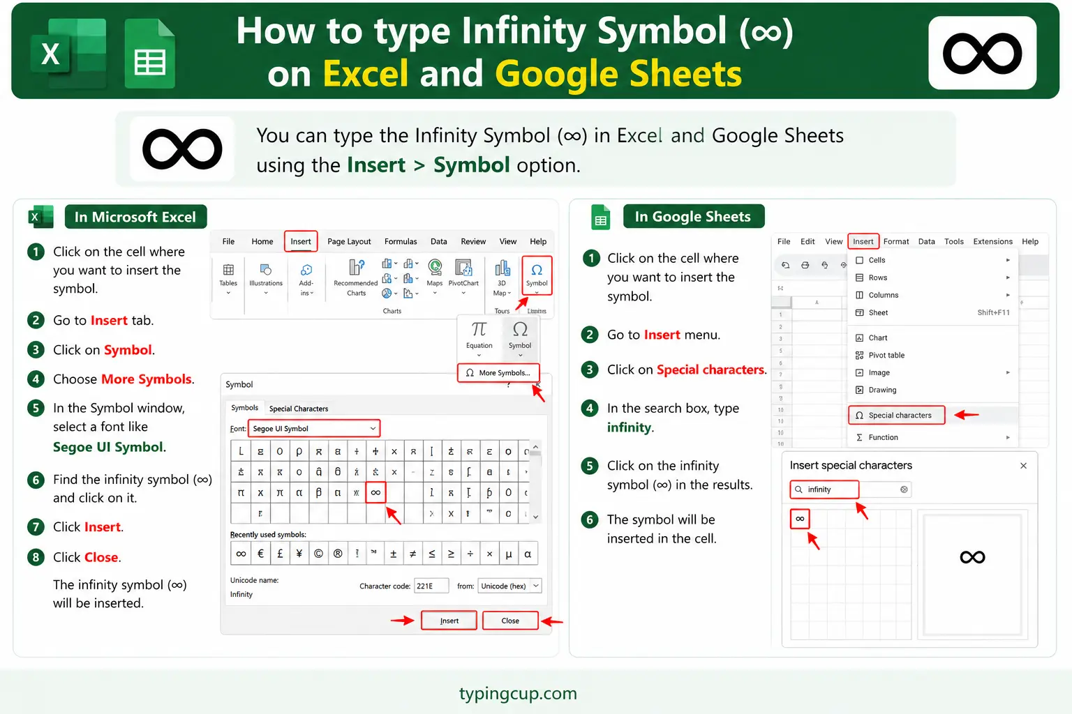Click the large infinity preview pane

(972, 576)
